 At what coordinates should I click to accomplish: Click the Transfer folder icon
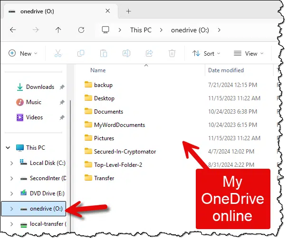88,178
